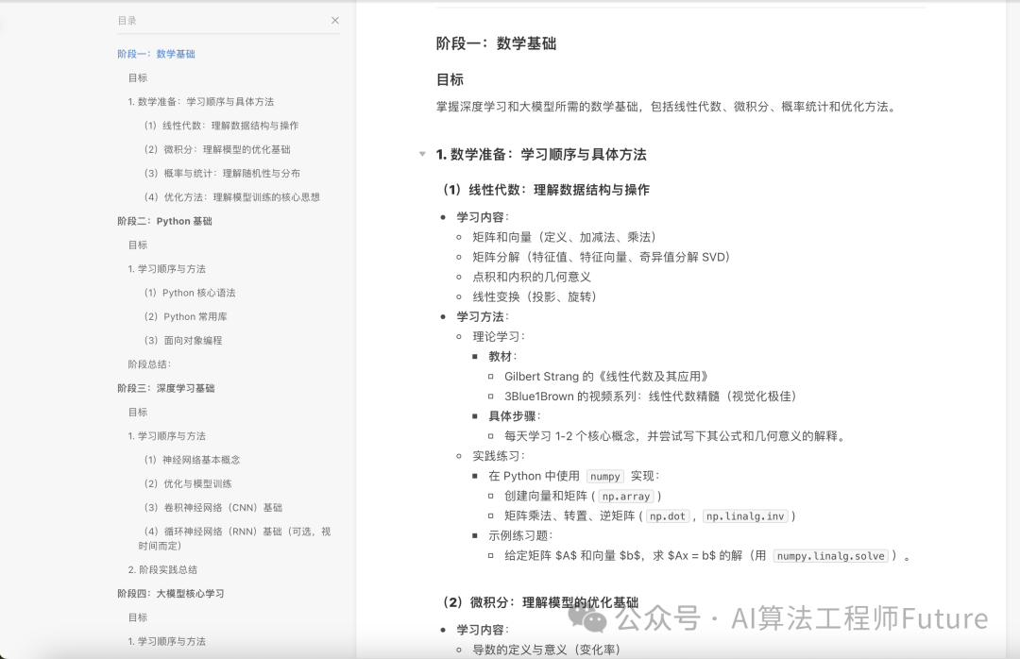Screen dimensions: 1020x659
Task: Go to (2) Python 常用库 outline entry
Action: [185, 317]
